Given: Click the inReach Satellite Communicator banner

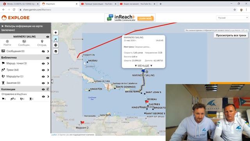Looking at the screenshot, I should click(x=130, y=18).
